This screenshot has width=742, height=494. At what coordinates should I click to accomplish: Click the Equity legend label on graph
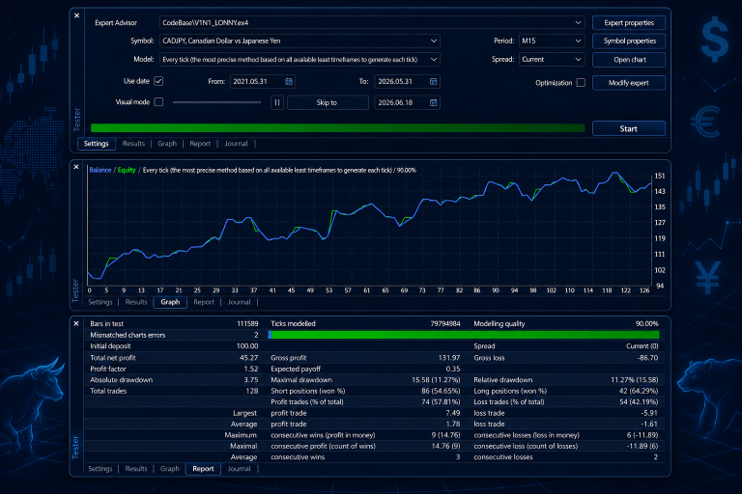point(127,170)
